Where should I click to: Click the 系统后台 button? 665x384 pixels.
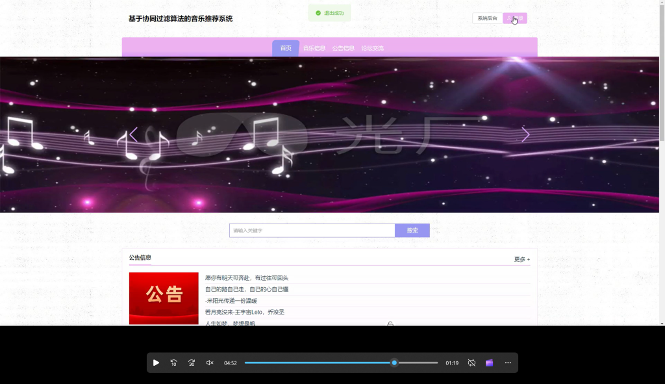coord(487,18)
